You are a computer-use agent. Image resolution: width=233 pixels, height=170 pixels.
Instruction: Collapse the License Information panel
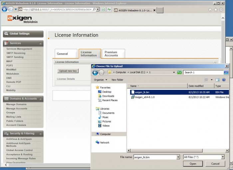coord(214,62)
